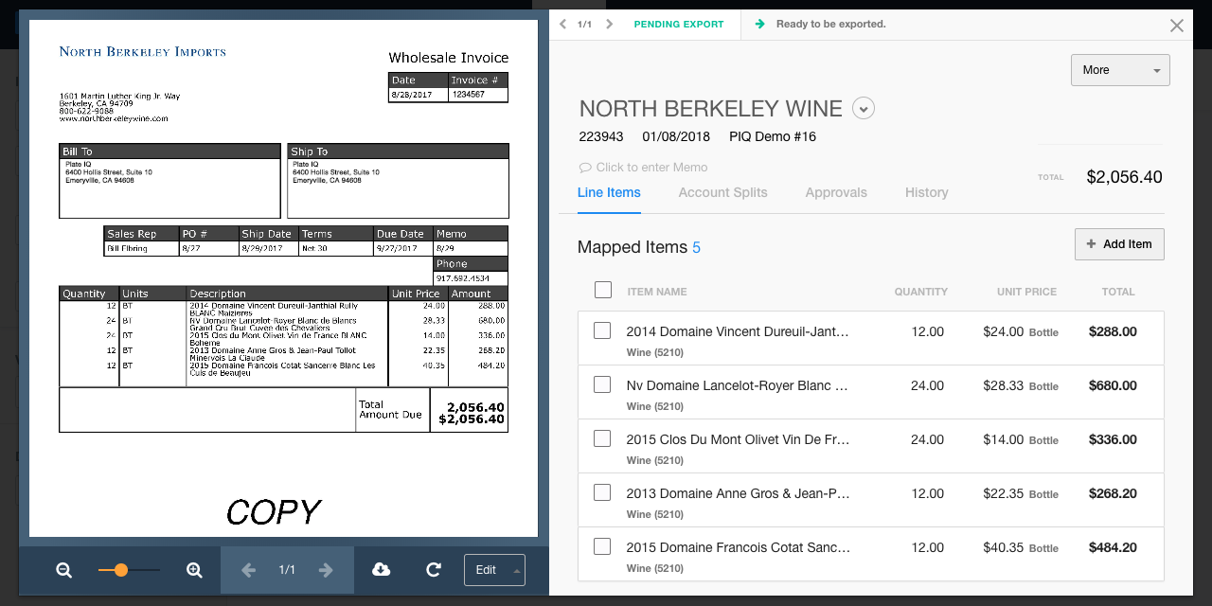Open the More dropdown menu
This screenshot has width=1212, height=606.
(1120, 70)
